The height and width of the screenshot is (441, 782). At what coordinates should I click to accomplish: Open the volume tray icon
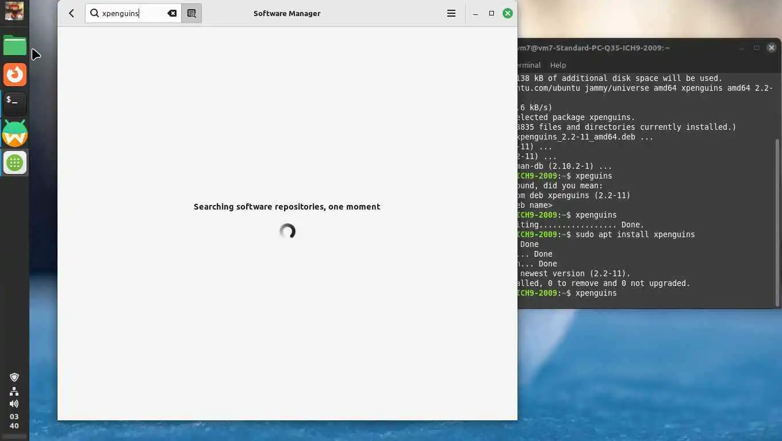click(x=14, y=404)
